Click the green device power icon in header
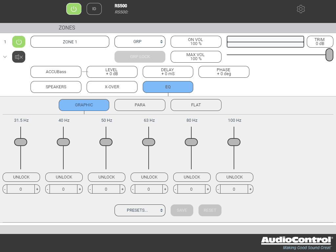The height and width of the screenshot is (252, 336). [73, 9]
